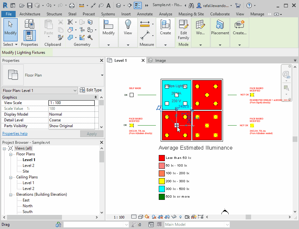Open the View Scale dropdown in Properties
The height and width of the screenshot is (229, 299).
coord(71,103)
